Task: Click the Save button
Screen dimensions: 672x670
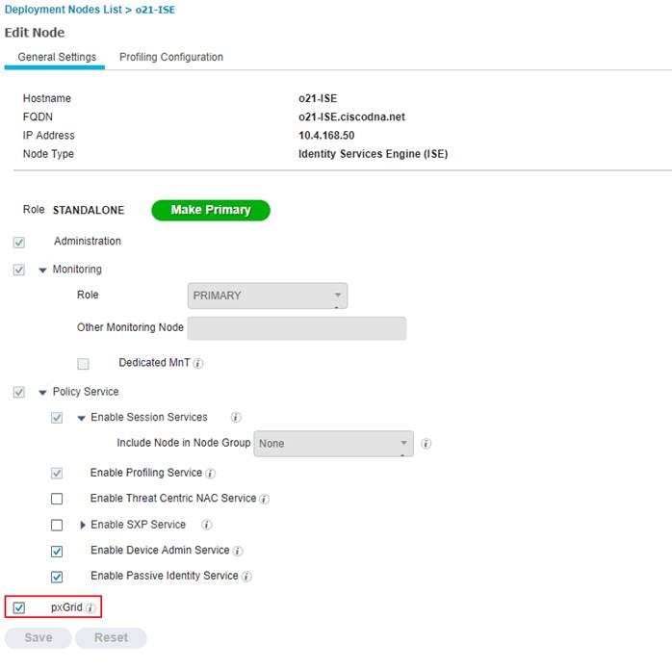Action: coord(39,638)
